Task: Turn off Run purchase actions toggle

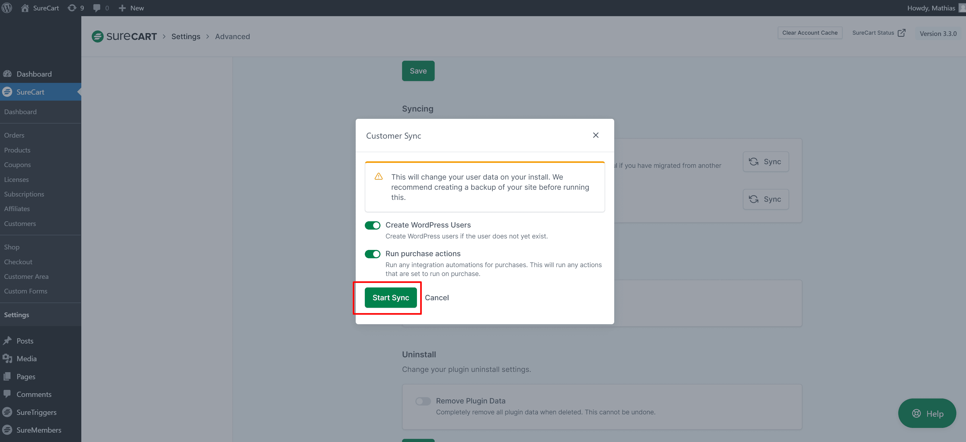Action: tap(372, 254)
